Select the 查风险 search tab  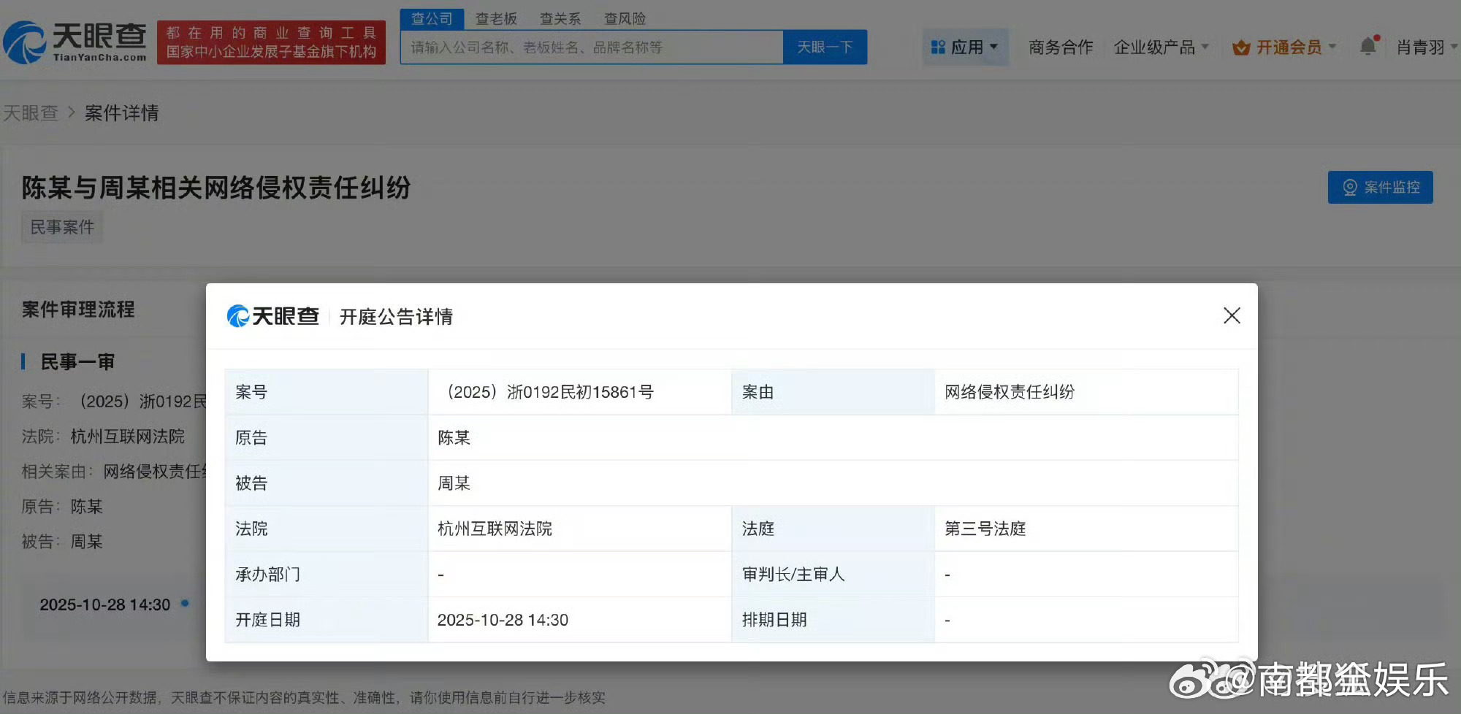pyautogui.click(x=625, y=18)
